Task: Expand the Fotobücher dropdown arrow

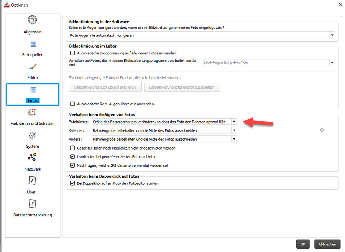Action: click(234, 122)
